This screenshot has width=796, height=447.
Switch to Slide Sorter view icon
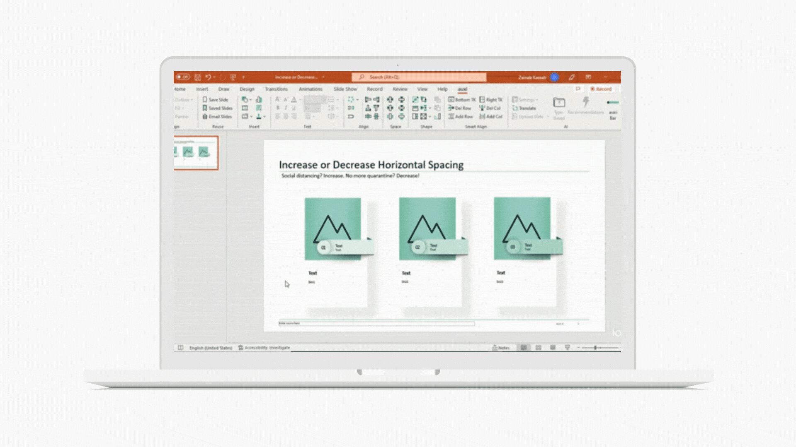tap(538, 348)
